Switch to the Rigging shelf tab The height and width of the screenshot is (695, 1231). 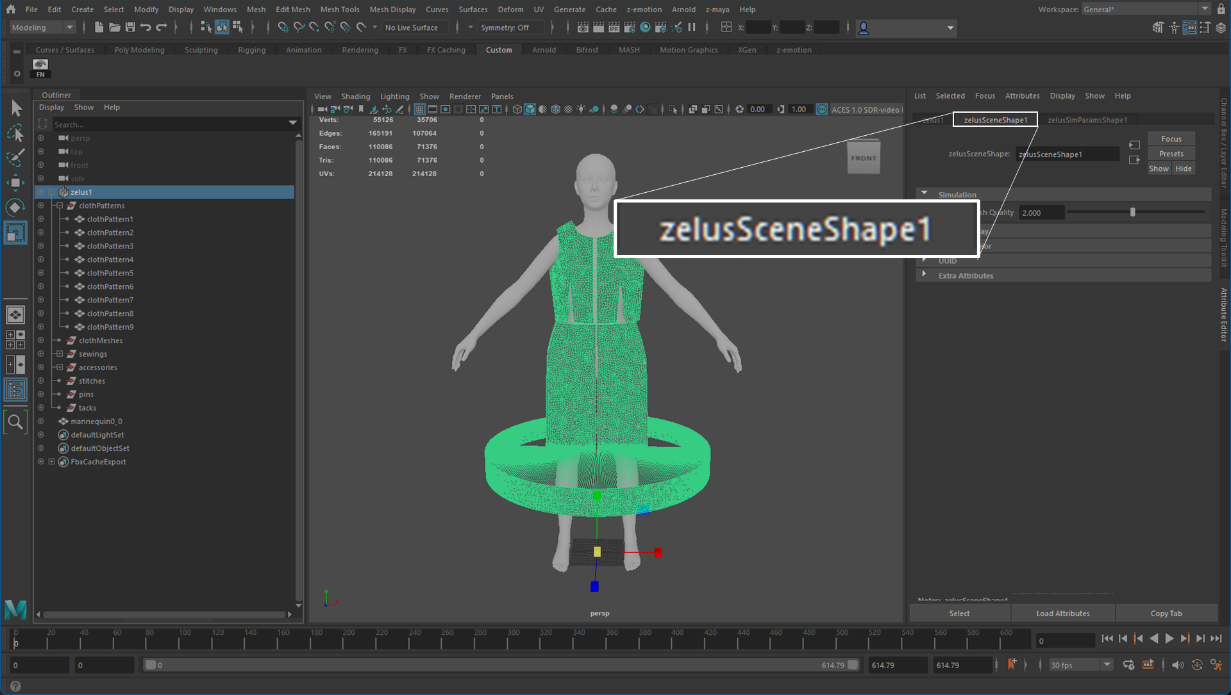point(251,50)
